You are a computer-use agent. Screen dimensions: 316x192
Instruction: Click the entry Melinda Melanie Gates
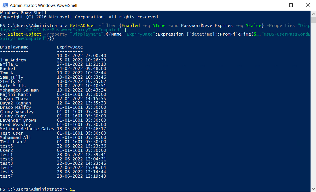27,129
